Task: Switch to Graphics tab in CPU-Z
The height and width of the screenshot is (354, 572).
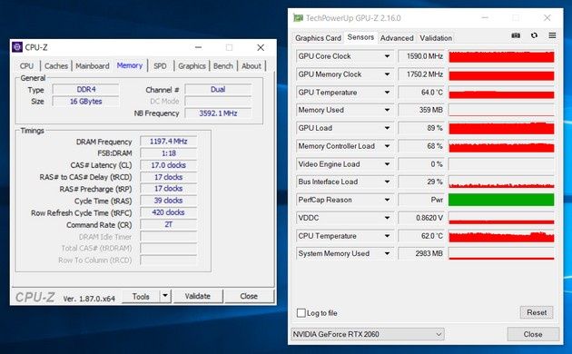Action: [192, 66]
